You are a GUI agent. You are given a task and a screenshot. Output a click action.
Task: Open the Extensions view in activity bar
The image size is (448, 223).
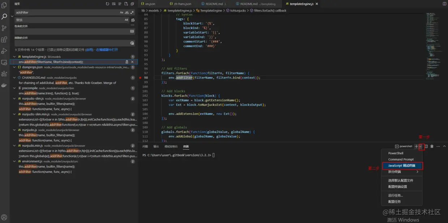click(x=4, y=40)
